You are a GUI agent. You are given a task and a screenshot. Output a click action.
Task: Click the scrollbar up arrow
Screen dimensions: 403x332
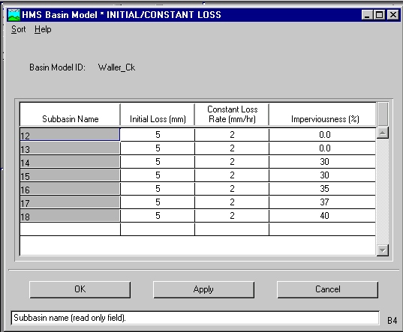383,133
